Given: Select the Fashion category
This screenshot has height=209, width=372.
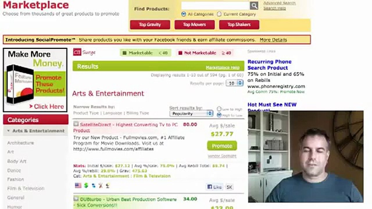Looking at the screenshot, I should tap(16, 179).
